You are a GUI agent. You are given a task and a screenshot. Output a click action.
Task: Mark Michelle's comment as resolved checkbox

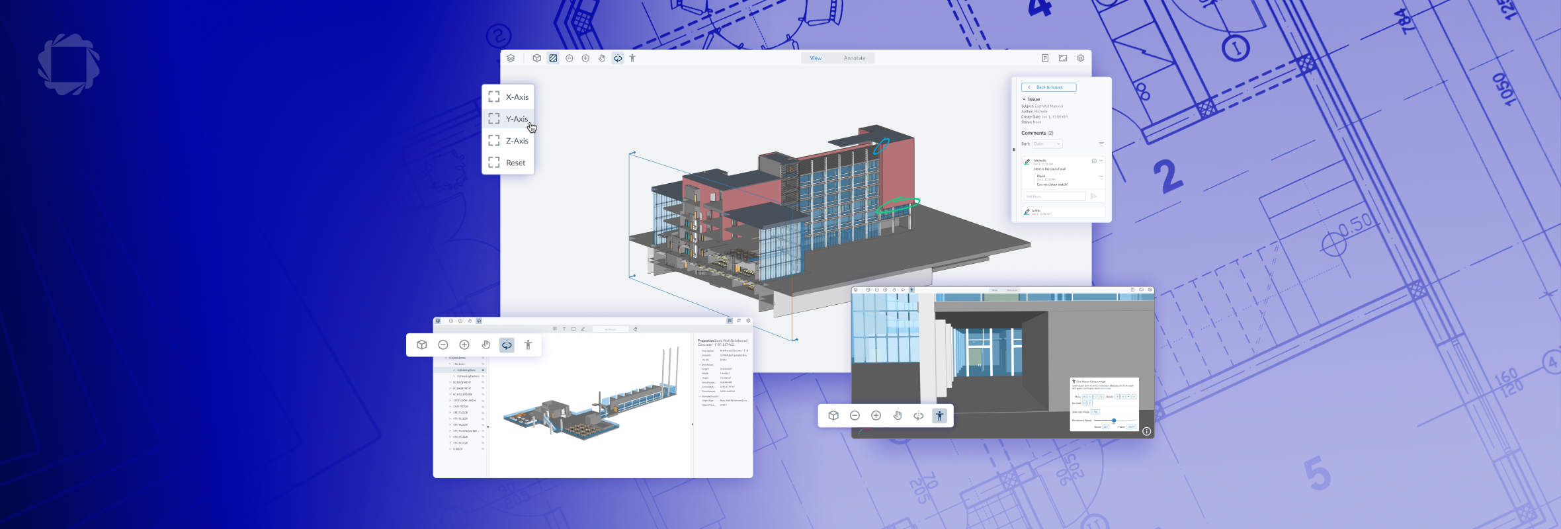tap(1094, 161)
